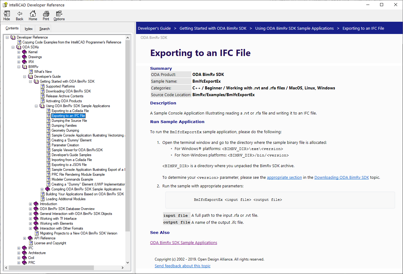
Task: Click the topic icon beside Parameter Creation
Action: tap(48, 145)
